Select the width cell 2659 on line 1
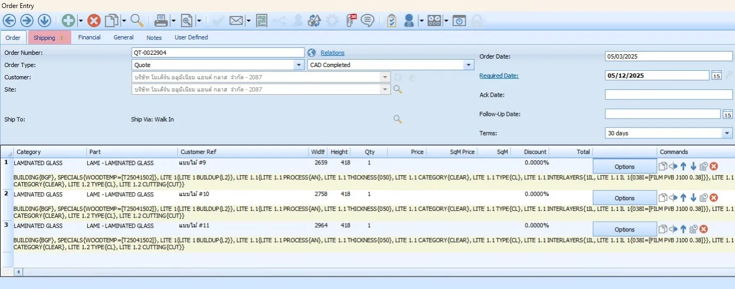Image resolution: width=735 pixels, height=289 pixels. pyautogui.click(x=321, y=163)
